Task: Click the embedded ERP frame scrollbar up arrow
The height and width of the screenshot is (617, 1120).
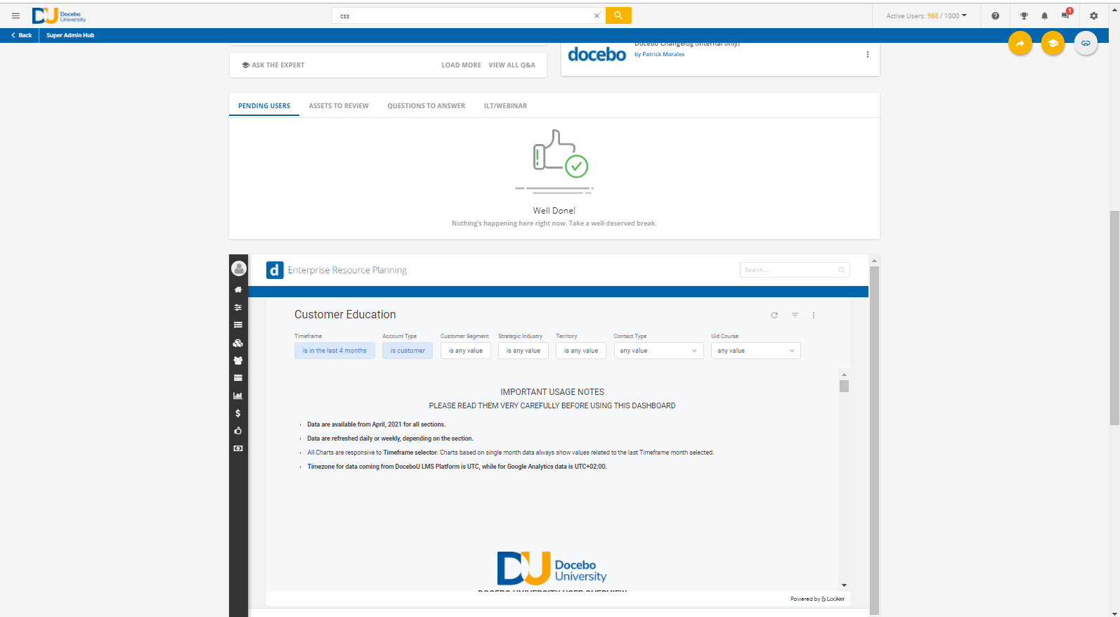Action: [874, 261]
